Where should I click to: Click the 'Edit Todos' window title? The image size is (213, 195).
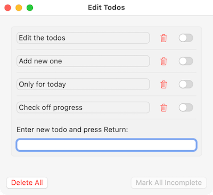(x=106, y=7)
